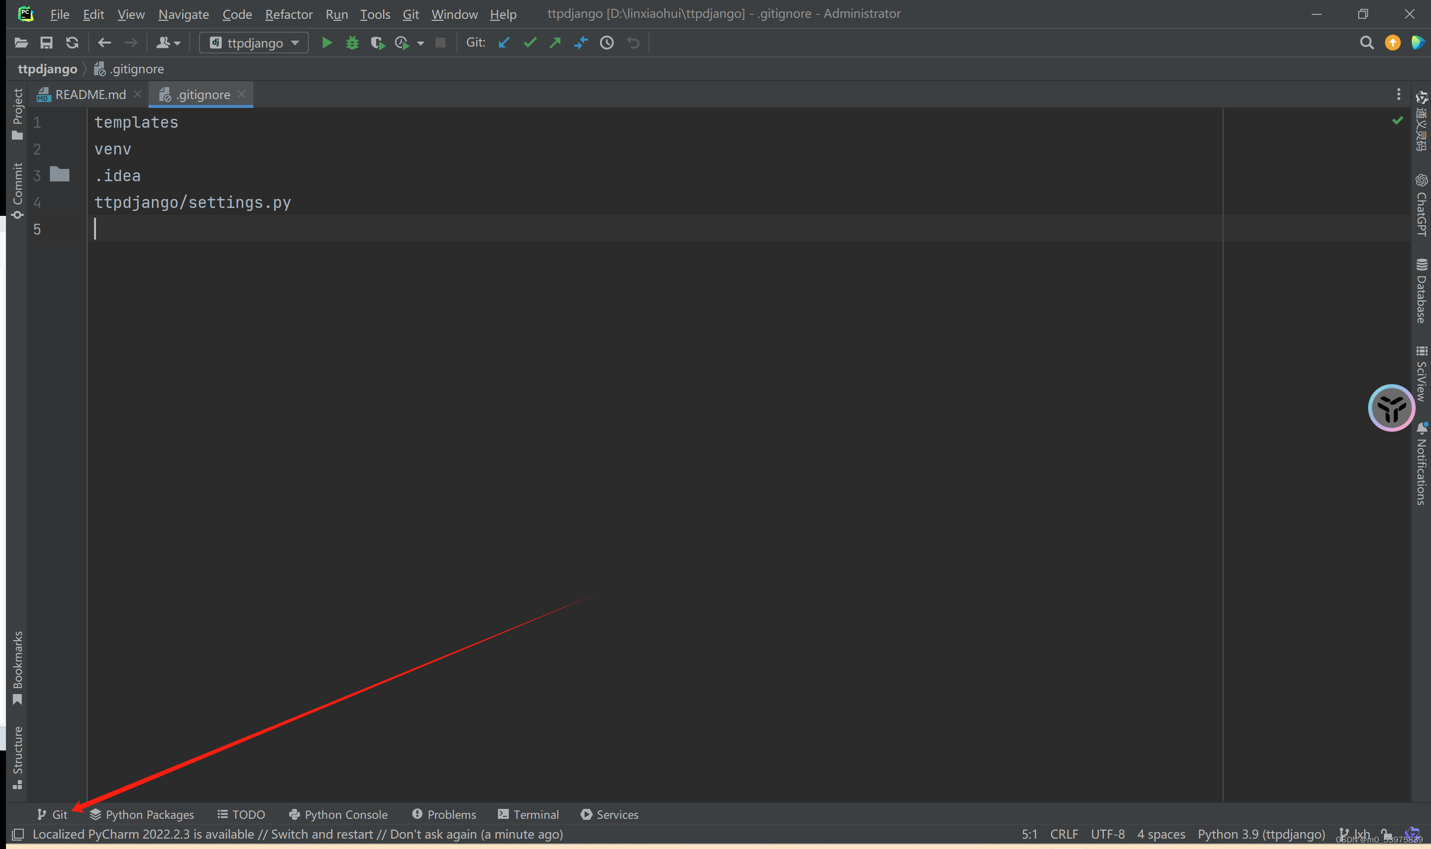Click Reload from Disk sync icon

click(72, 43)
